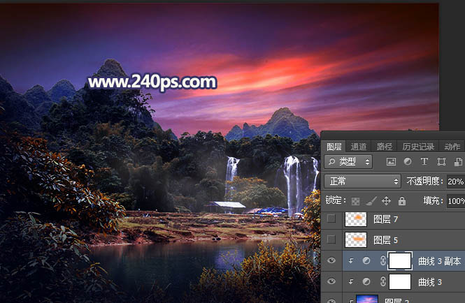Image resolution: width=465 pixels, height=303 pixels.
Task: Hide the 曲线 3 副本 layer
Action: [331, 260]
